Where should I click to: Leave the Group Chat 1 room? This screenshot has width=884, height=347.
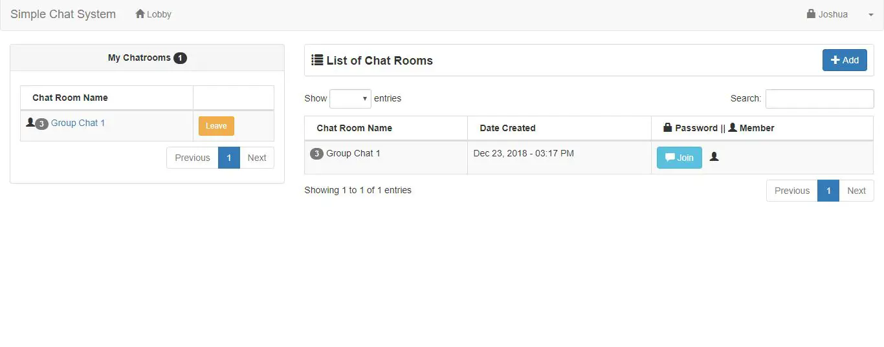click(x=216, y=126)
